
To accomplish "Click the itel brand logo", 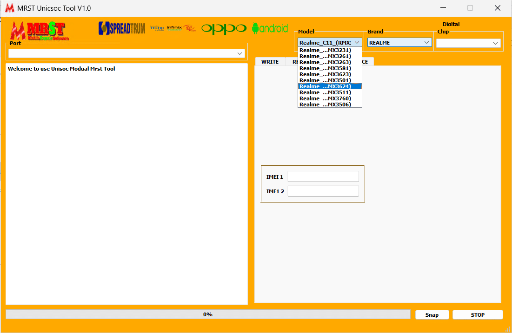I will 190,28.
